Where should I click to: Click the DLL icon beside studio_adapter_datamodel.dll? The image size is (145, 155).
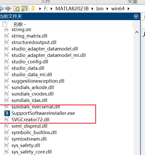(7, 49)
